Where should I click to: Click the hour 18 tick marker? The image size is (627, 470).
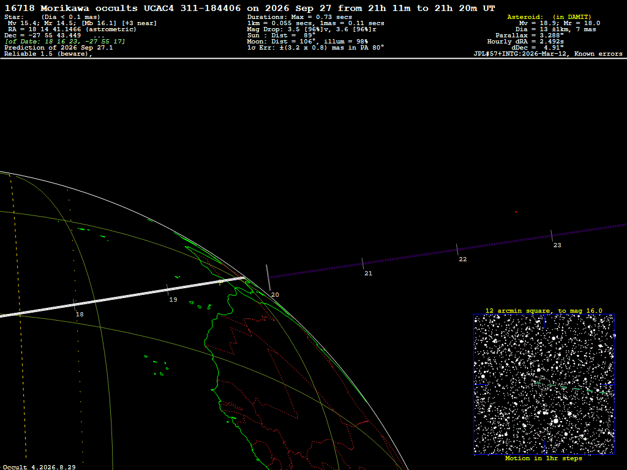click(x=74, y=304)
